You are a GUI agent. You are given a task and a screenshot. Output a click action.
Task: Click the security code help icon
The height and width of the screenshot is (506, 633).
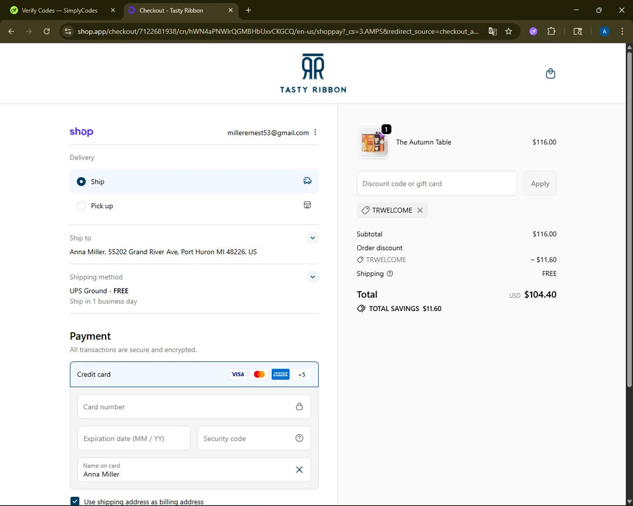pos(299,438)
